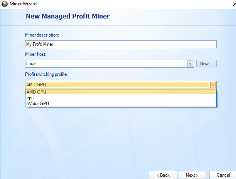Click the Miner Wizard title text
The height and width of the screenshot is (179, 236).
(23, 4)
